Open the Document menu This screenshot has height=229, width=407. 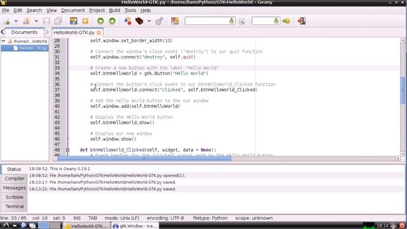[73, 10]
